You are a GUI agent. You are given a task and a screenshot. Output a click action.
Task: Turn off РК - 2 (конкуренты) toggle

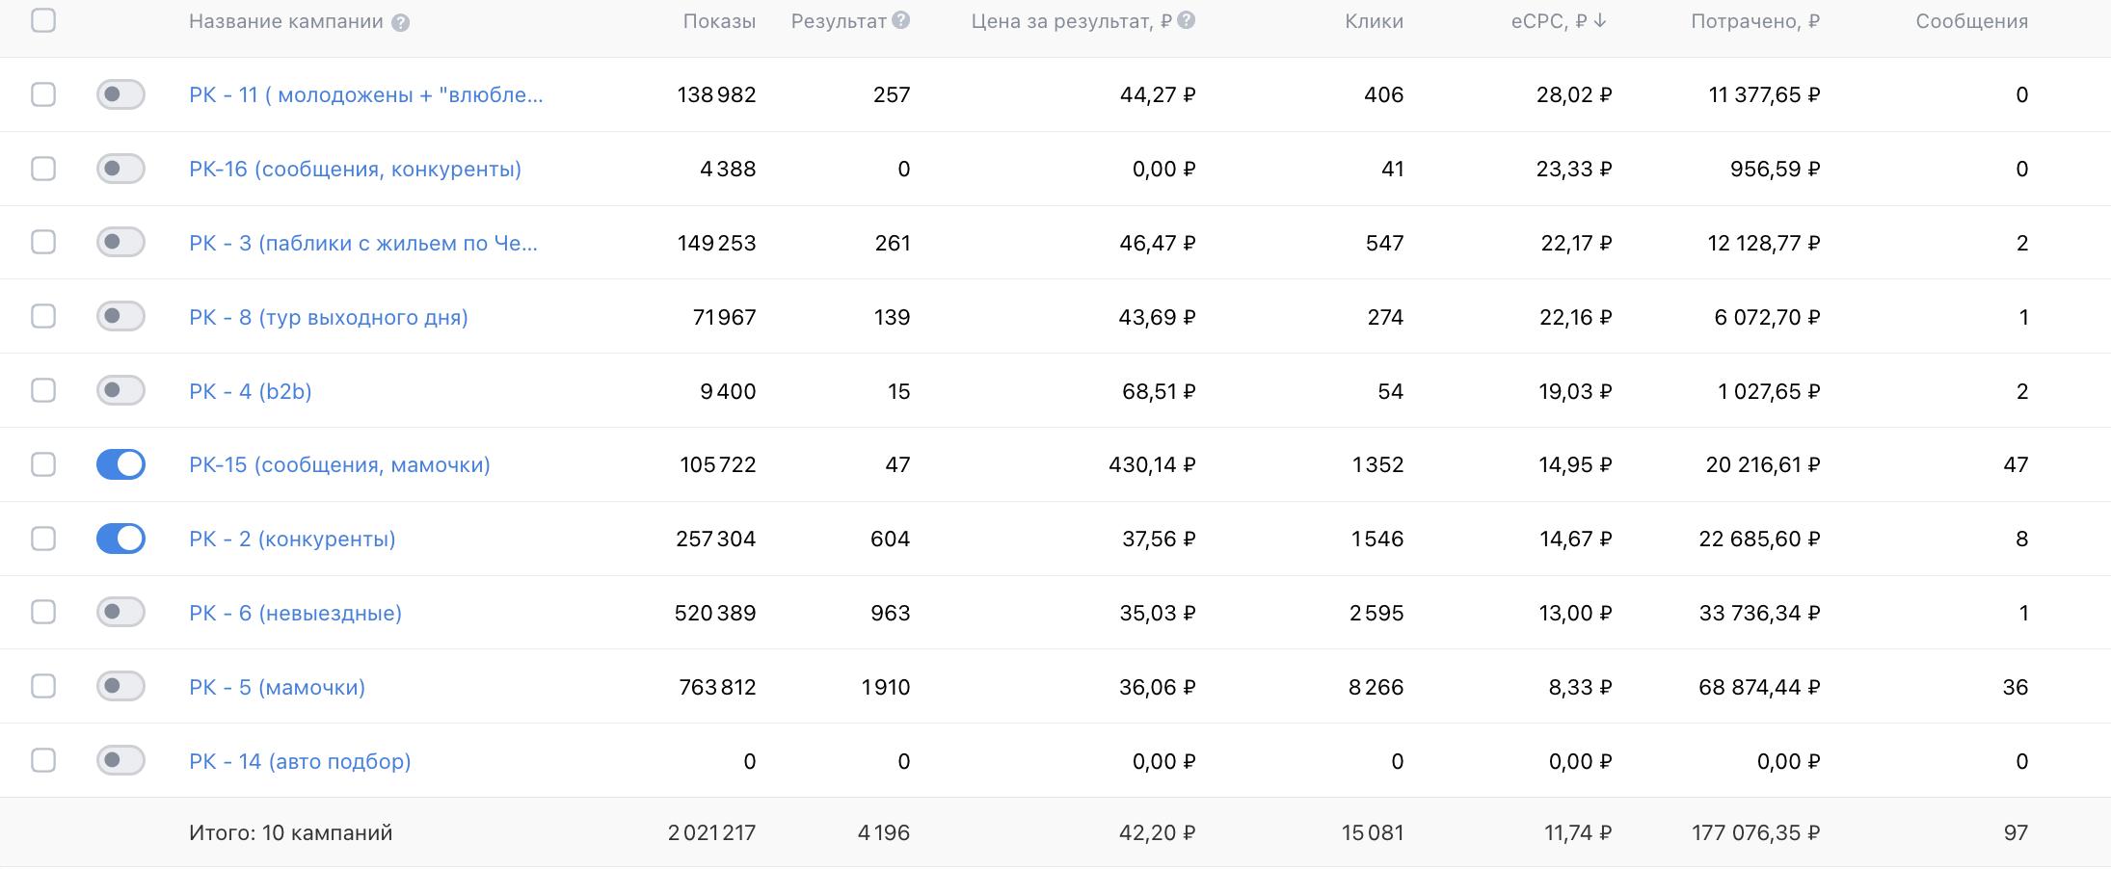(120, 539)
